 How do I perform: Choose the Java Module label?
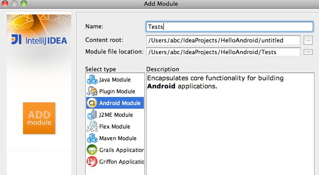(x=115, y=80)
